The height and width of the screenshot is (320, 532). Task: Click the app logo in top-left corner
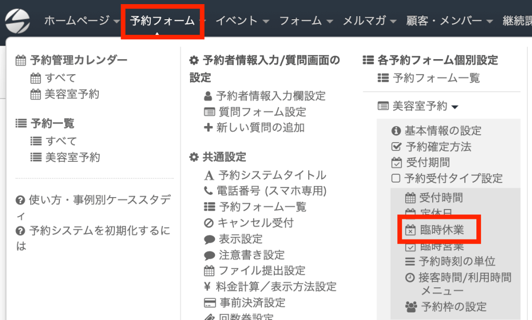tap(18, 21)
